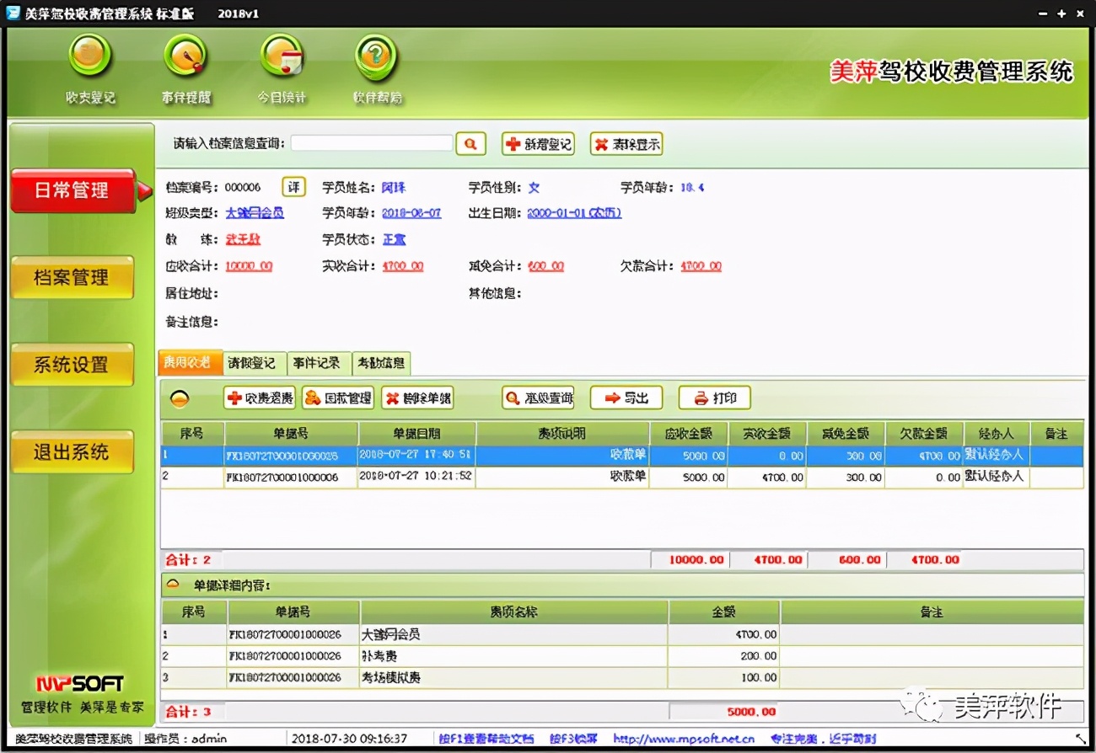Open 高级查询 advanced query
Image resolution: width=1096 pixels, height=753 pixels.
click(x=536, y=398)
